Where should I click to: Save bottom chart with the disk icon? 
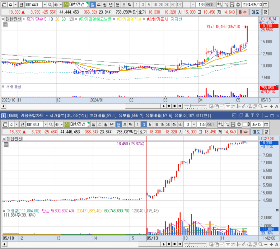pos(233,124)
